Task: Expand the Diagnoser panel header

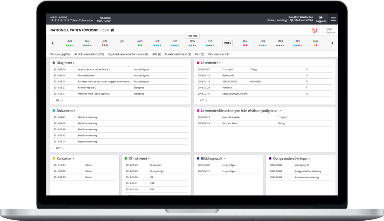Action: click(65, 63)
